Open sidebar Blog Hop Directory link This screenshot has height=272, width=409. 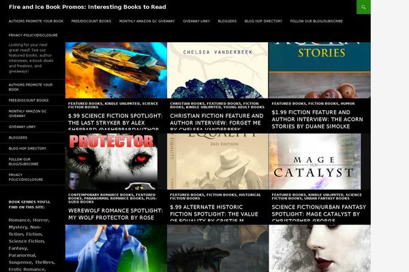[x=27, y=148]
